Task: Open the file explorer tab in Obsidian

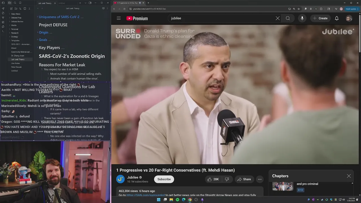Action: [10, 3]
